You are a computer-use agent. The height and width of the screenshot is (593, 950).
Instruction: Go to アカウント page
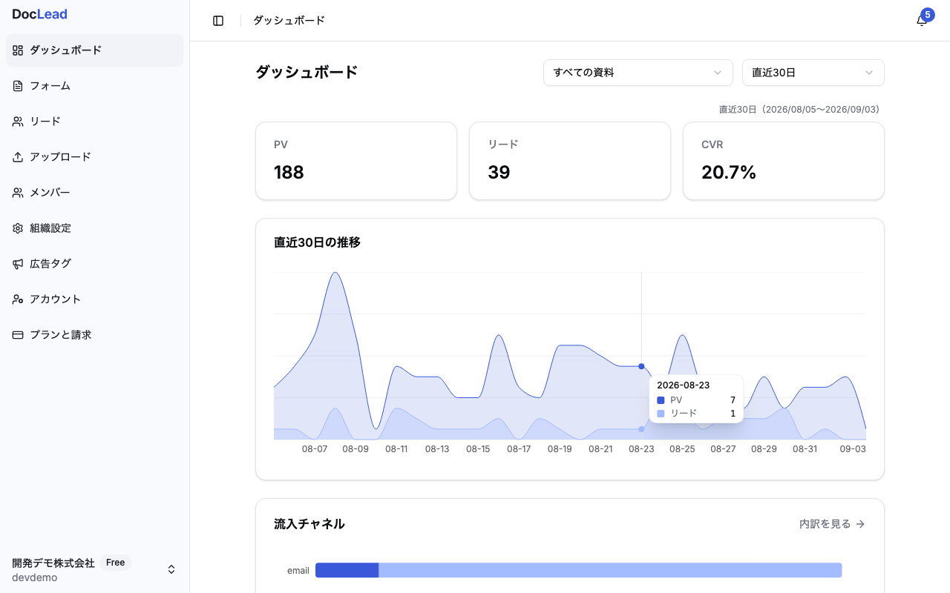(94, 299)
